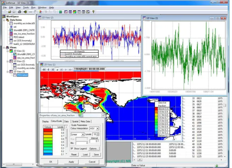Select sea_ice_area_fraction under 2D View (1)
The image size is (232, 168).
26,58
